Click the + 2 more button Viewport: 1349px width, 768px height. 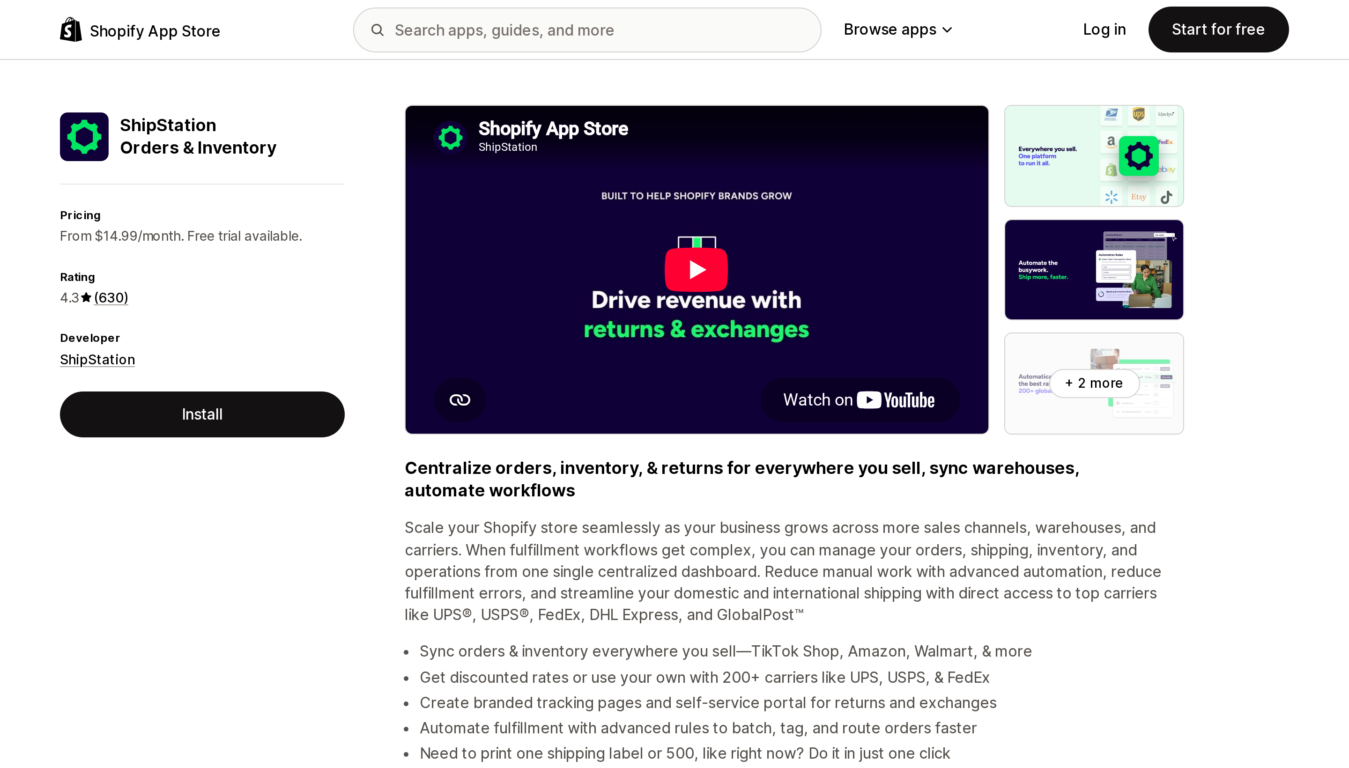pyautogui.click(x=1094, y=384)
